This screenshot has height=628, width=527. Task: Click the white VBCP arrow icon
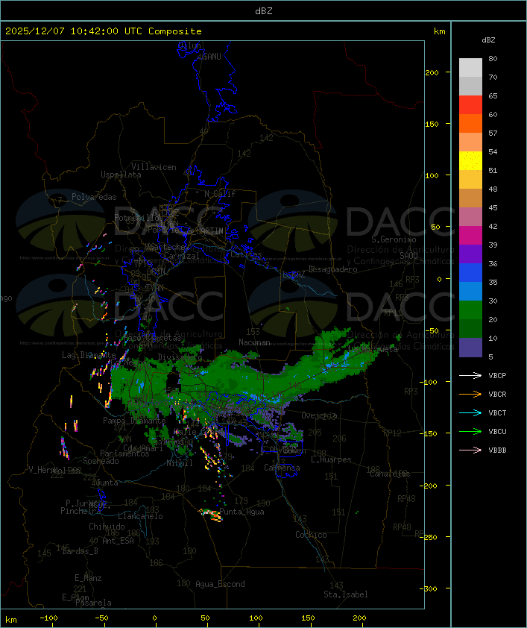(470, 376)
